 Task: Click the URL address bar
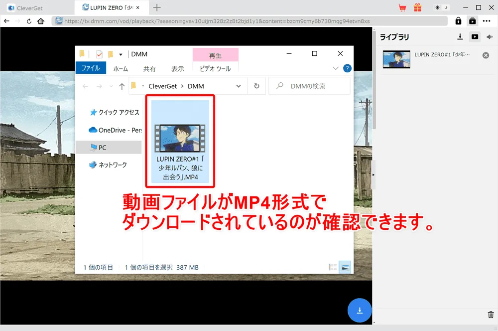pyautogui.click(x=249, y=21)
